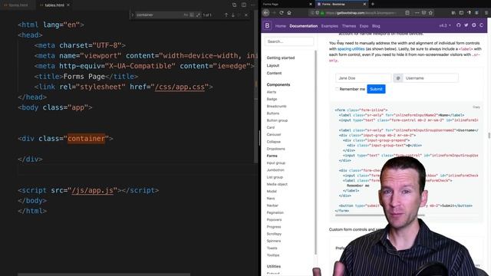Open the Bootstrap GitHub icon link
491x276 pixels.
pyautogui.click(x=459, y=25)
